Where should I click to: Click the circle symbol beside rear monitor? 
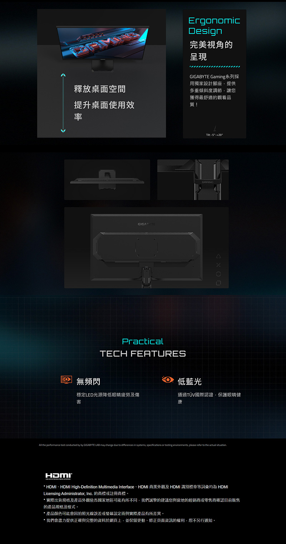218,274
